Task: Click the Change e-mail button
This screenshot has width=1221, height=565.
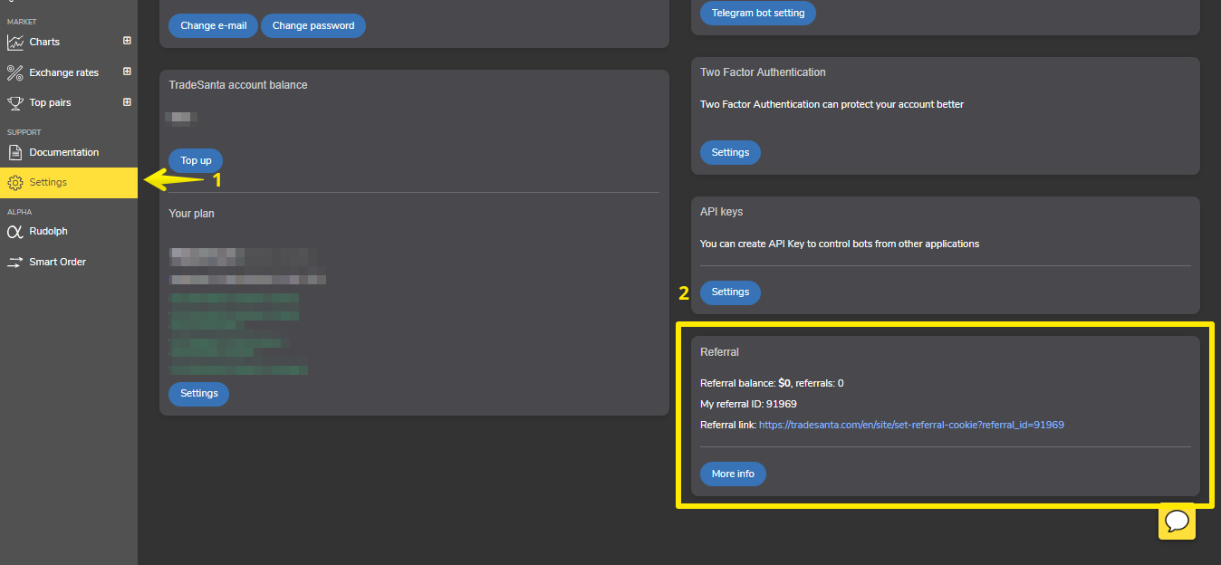Action: (214, 25)
